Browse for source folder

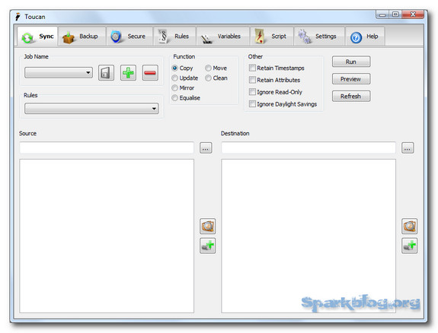[206, 148]
